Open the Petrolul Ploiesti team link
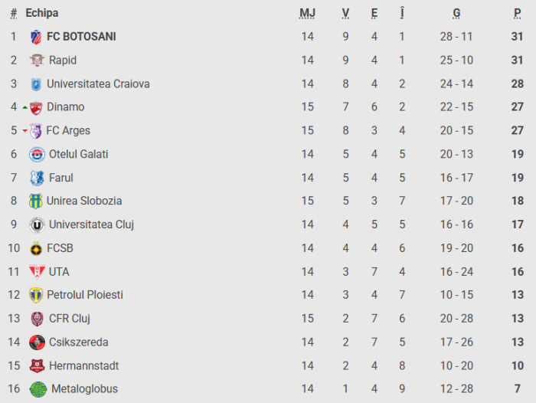This screenshot has width=536, height=403. pos(84,295)
